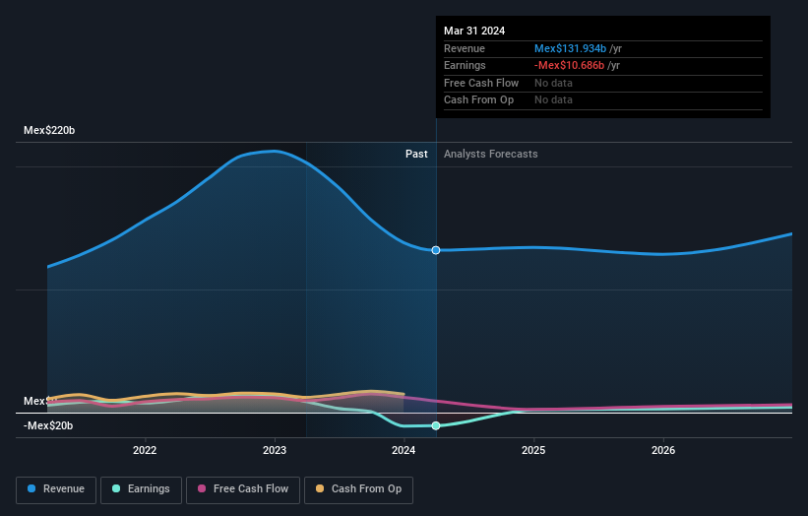Click the Mar 31 2024 tooltip date
This screenshot has height=516, width=808.
coord(474,31)
